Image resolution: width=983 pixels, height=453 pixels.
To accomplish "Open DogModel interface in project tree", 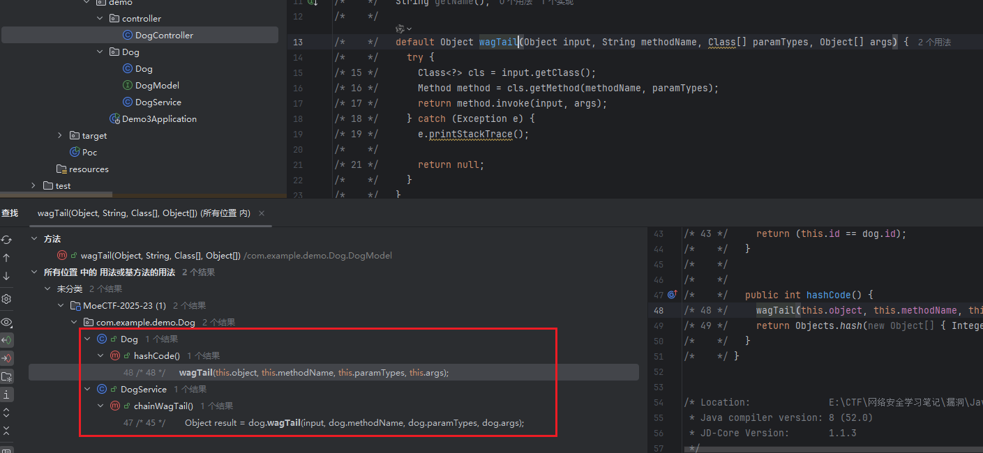I will coord(157,86).
